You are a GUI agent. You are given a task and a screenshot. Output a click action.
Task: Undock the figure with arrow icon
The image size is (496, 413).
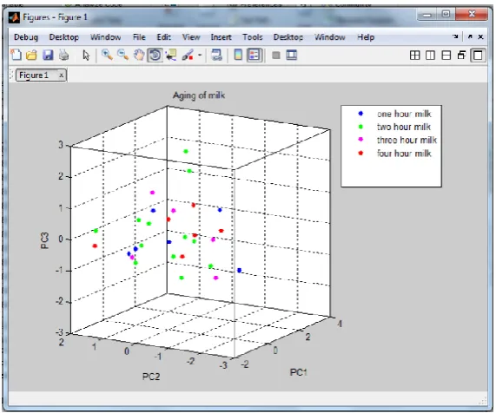pyautogui.click(x=470, y=37)
